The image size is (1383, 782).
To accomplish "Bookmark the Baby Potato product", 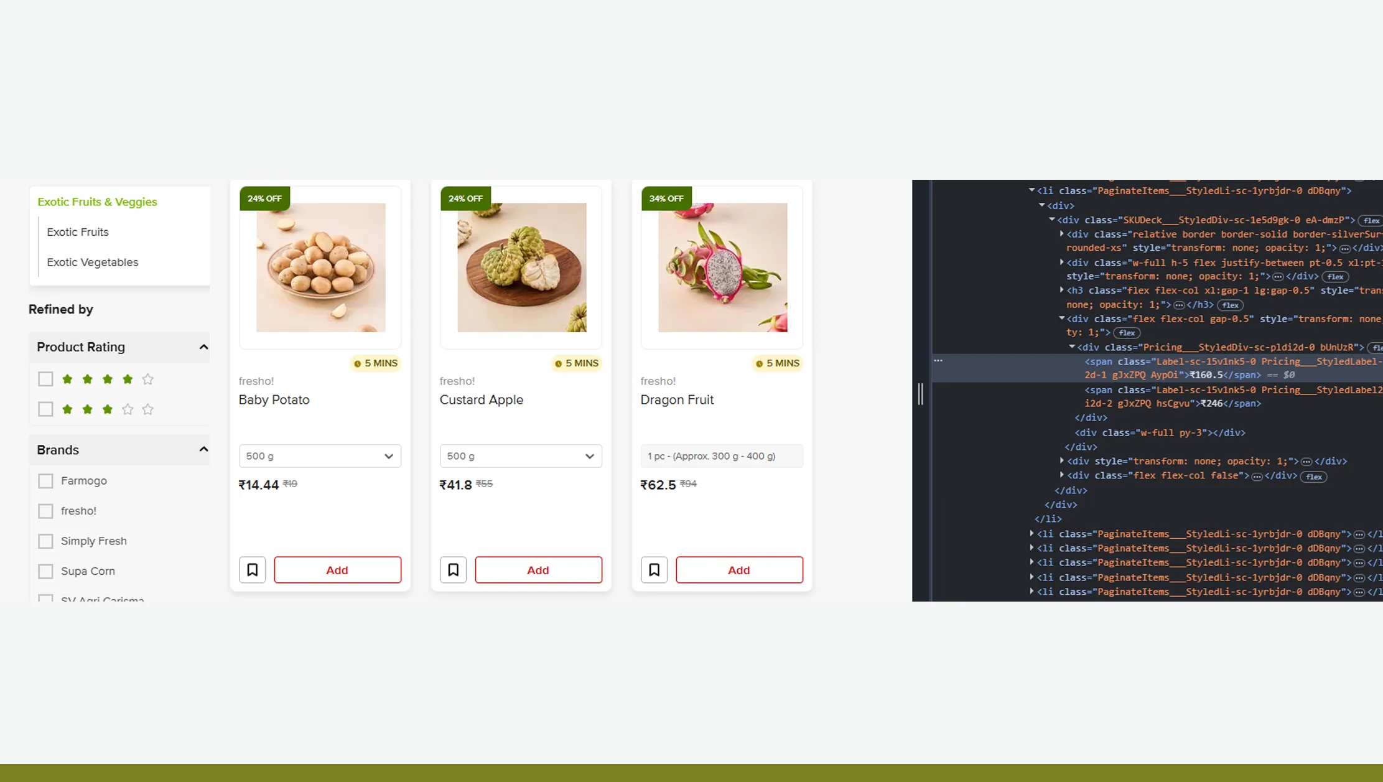I will [252, 569].
